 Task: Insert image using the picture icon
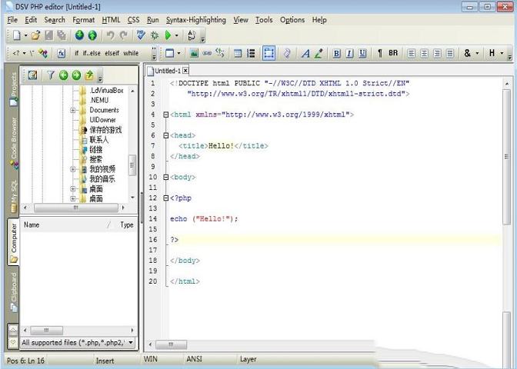194,53
